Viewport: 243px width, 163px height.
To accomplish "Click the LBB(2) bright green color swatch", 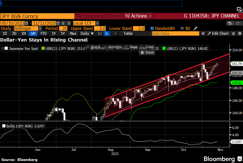I will click(x=164, y=48).
